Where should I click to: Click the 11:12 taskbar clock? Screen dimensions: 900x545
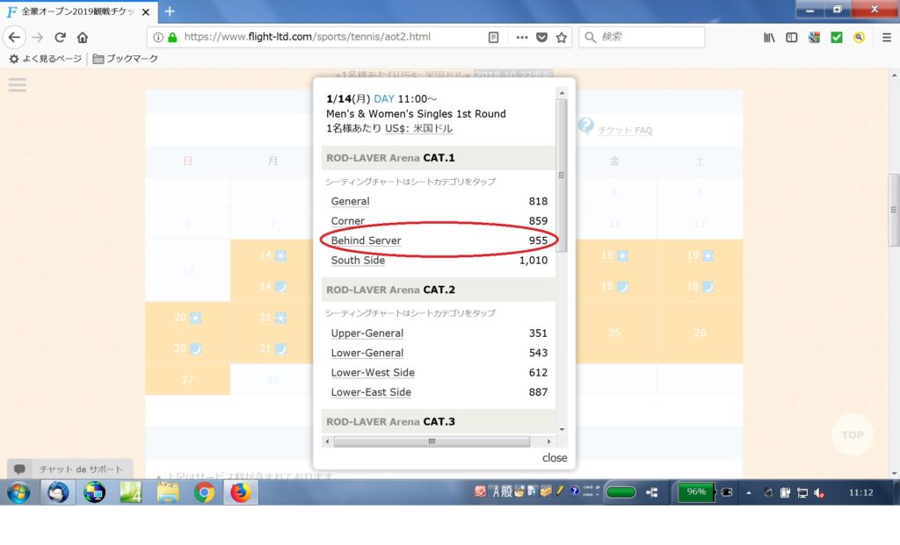click(x=860, y=493)
